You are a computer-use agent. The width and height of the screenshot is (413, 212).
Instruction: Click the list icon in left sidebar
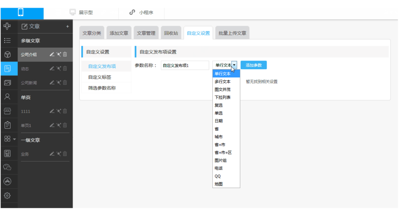(7, 40)
